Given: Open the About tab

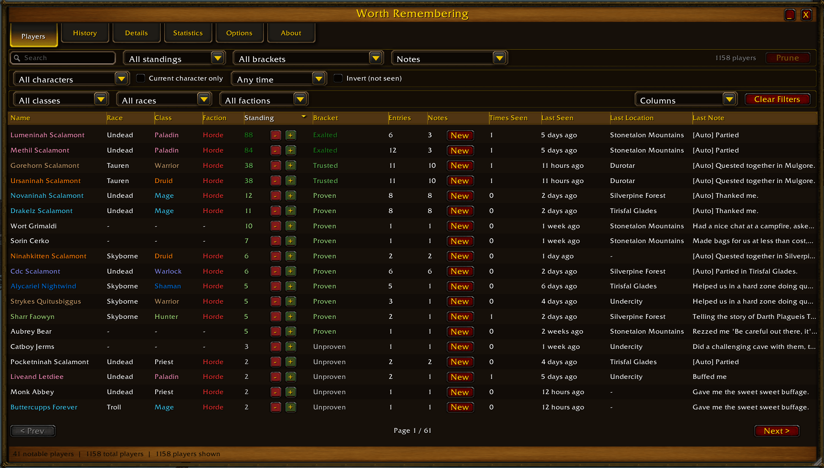Looking at the screenshot, I should point(291,33).
